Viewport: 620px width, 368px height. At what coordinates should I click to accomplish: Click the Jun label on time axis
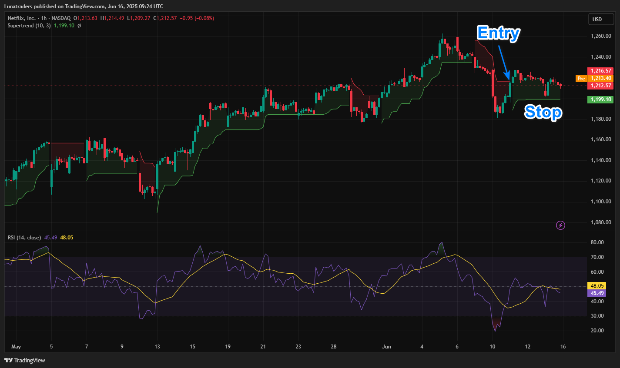[386, 347]
